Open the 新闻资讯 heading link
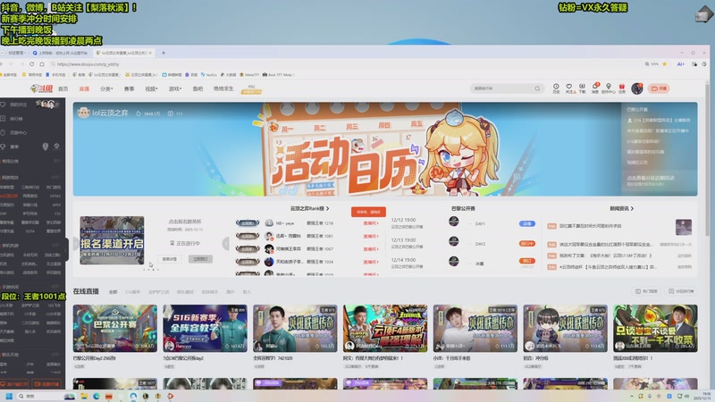The width and height of the screenshot is (715, 402). (x=621, y=208)
